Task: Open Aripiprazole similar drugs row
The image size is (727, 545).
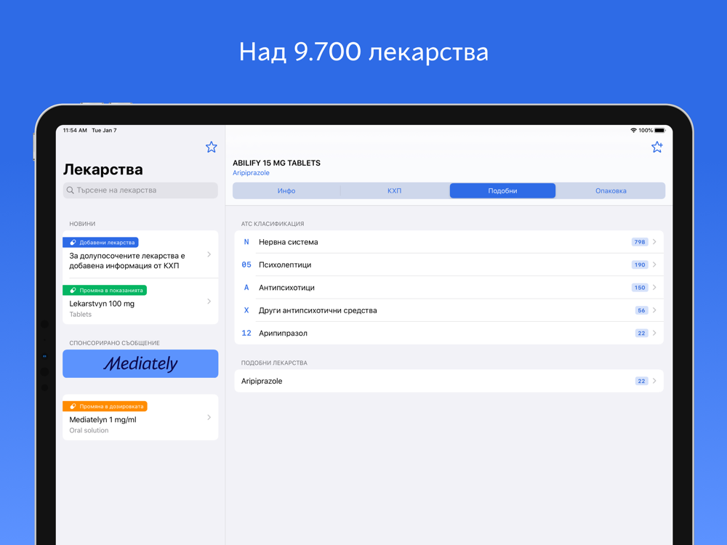Action: [449, 381]
